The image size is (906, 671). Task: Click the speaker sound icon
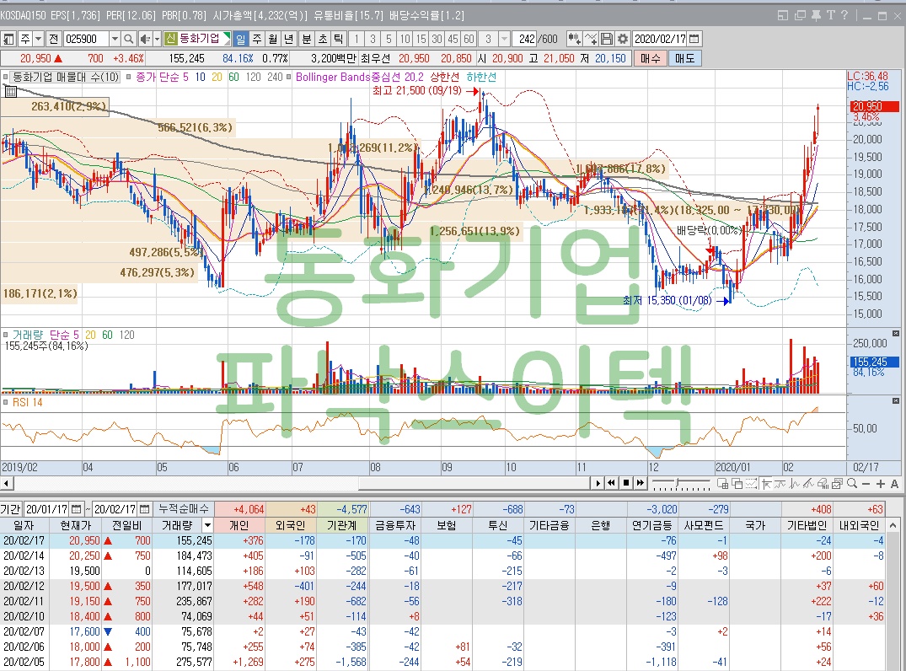145,39
